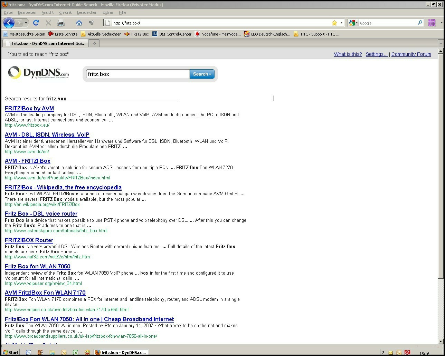This screenshot has width=445, height=356.
Task: Open the list all tabs dropdown
Action: tap(441, 43)
